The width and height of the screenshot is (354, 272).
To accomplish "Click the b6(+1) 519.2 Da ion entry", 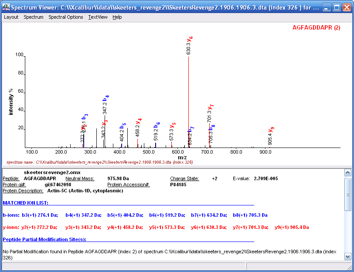I will click(x=167, y=215).
